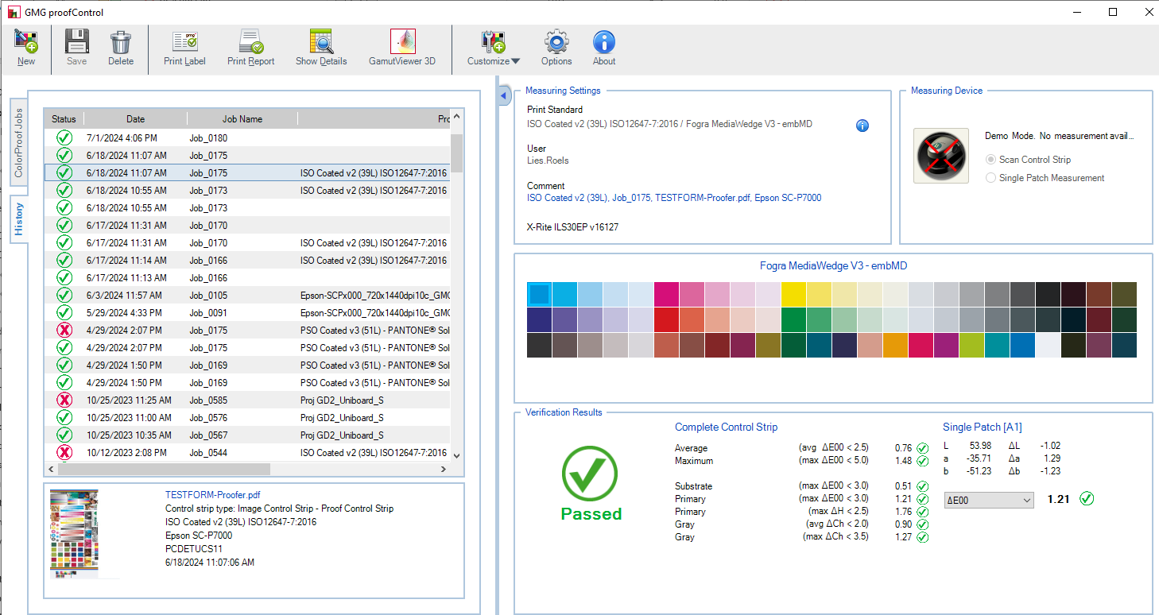The image size is (1159, 615).
Task: Click passed status icon for Job_0567
Action: coord(64,435)
